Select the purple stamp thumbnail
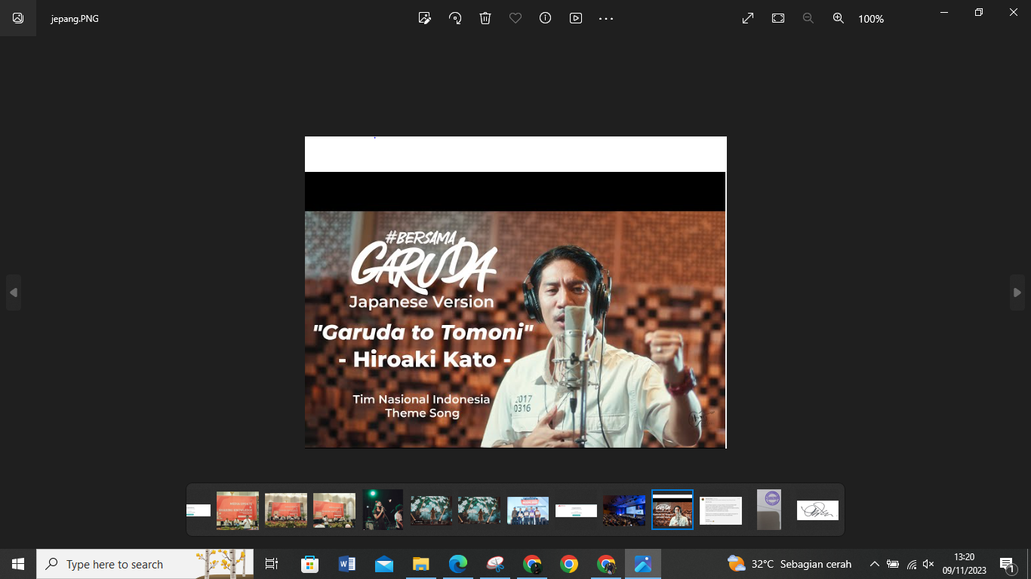 (x=769, y=510)
